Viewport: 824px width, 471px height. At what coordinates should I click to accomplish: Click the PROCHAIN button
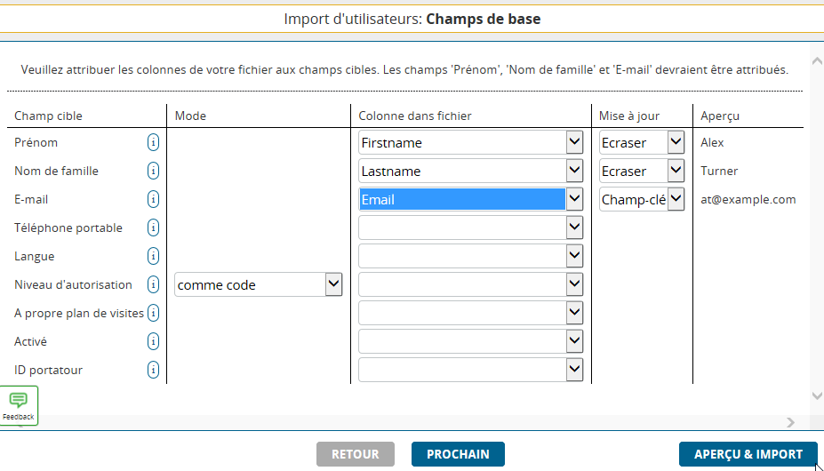click(x=458, y=454)
